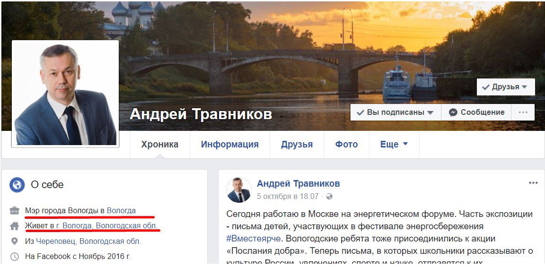Switch to the Информация tab

[x=230, y=145]
